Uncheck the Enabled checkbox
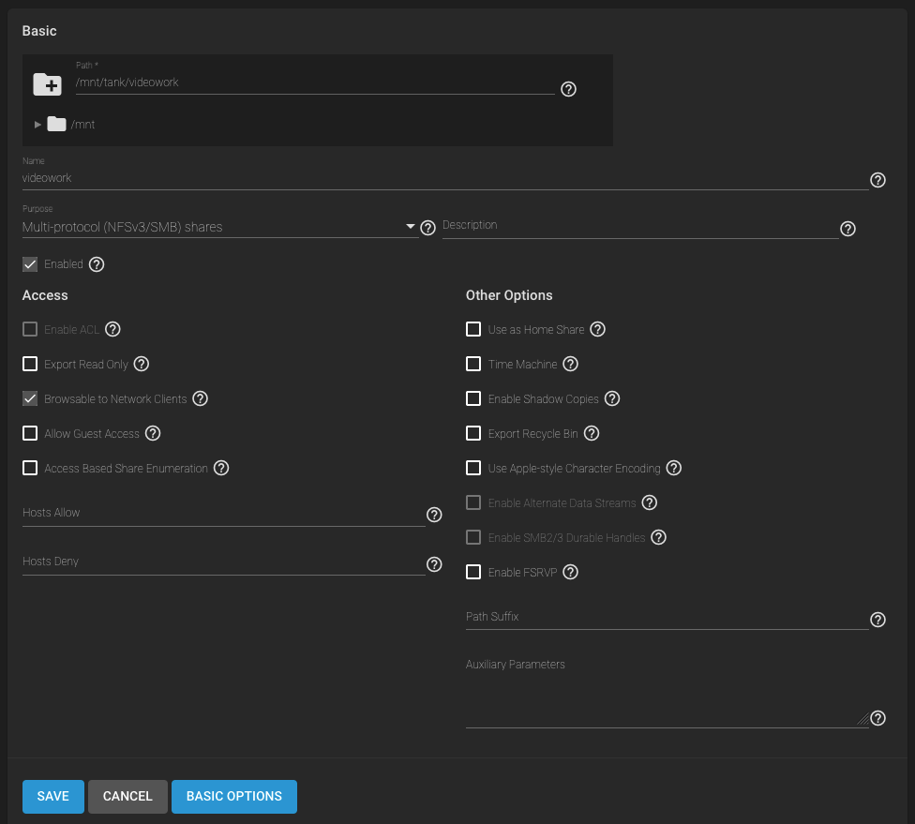This screenshot has width=915, height=824. coord(30,264)
